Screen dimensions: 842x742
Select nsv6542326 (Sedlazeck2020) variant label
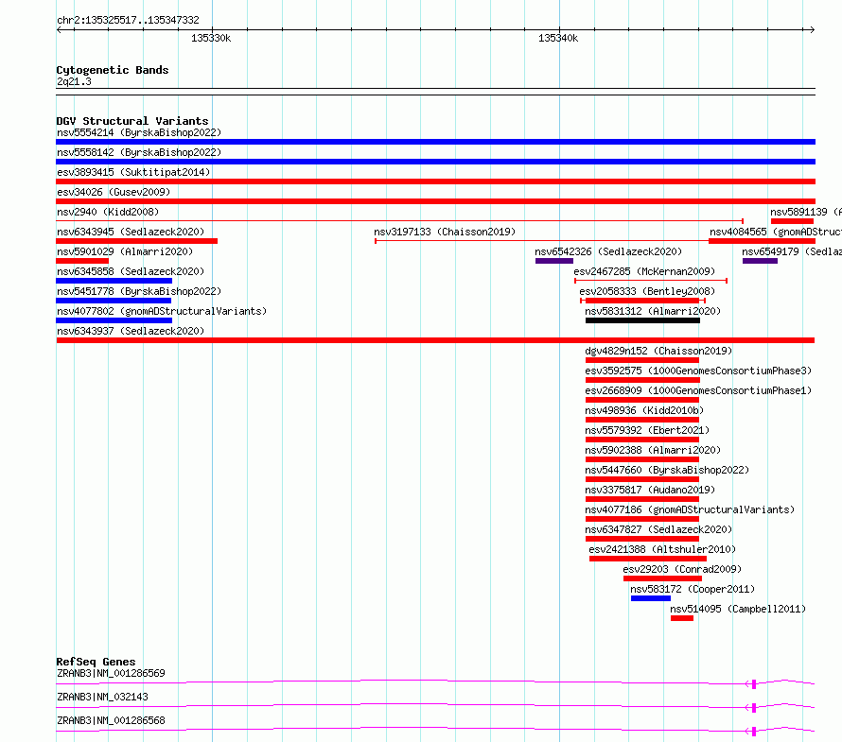pos(608,251)
